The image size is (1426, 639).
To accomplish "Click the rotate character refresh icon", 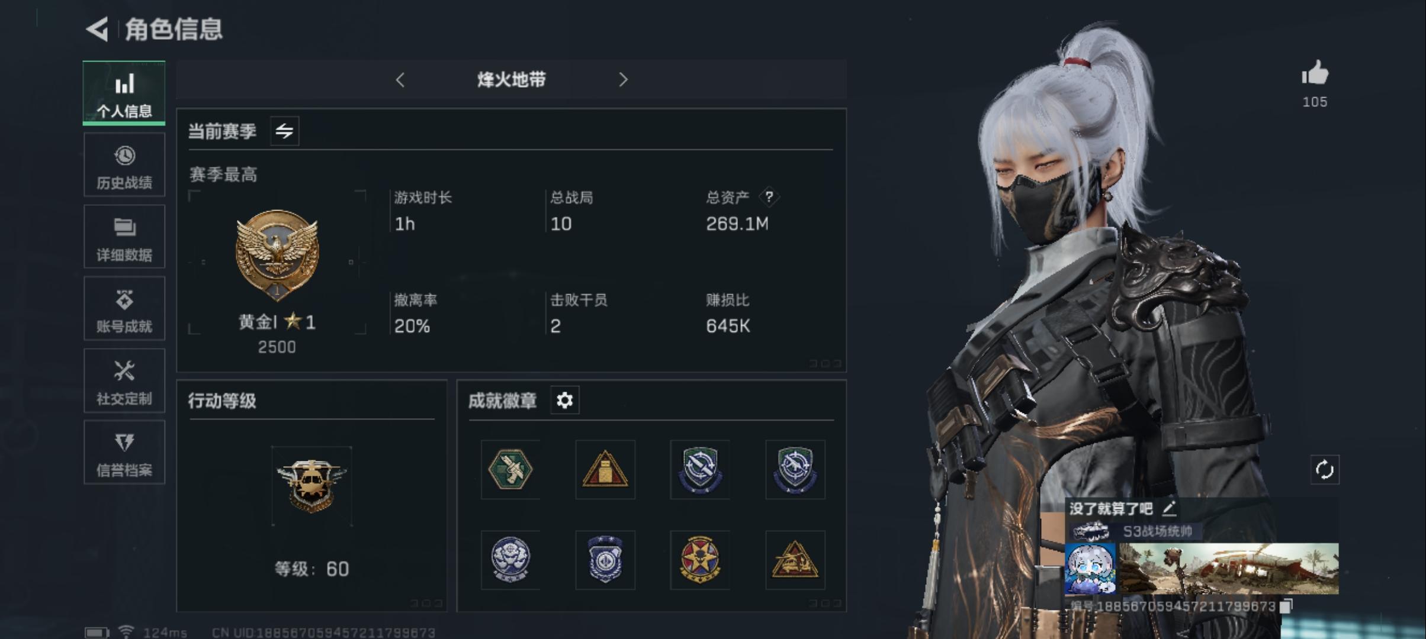I will 1325,470.
